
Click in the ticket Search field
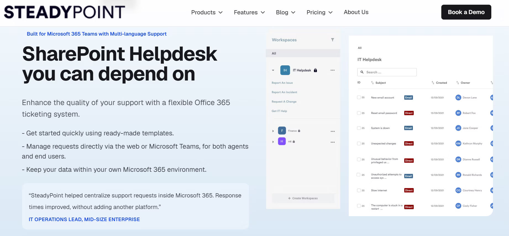click(x=387, y=72)
